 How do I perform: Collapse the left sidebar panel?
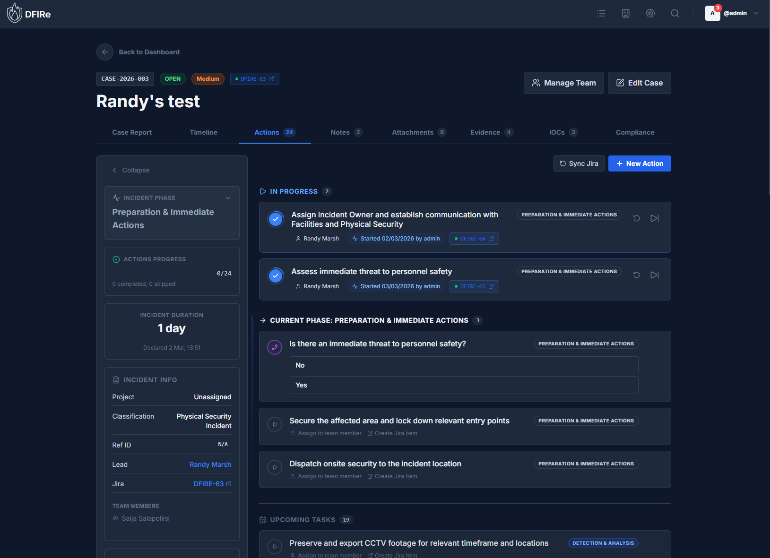click(x=131, y=170)
